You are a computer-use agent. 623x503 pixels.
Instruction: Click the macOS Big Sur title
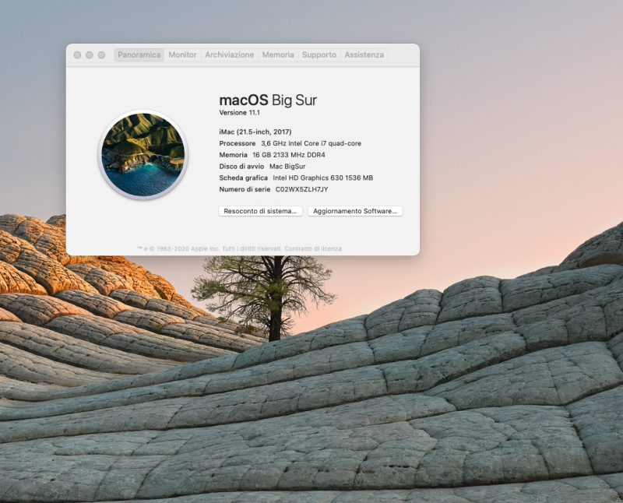[268, 100]
